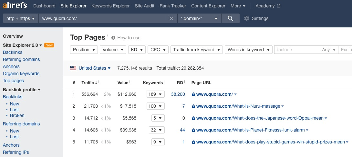Collapse the Backlink profile section
The width and height of the screenshot is (352, 157).
click(22, 90)
